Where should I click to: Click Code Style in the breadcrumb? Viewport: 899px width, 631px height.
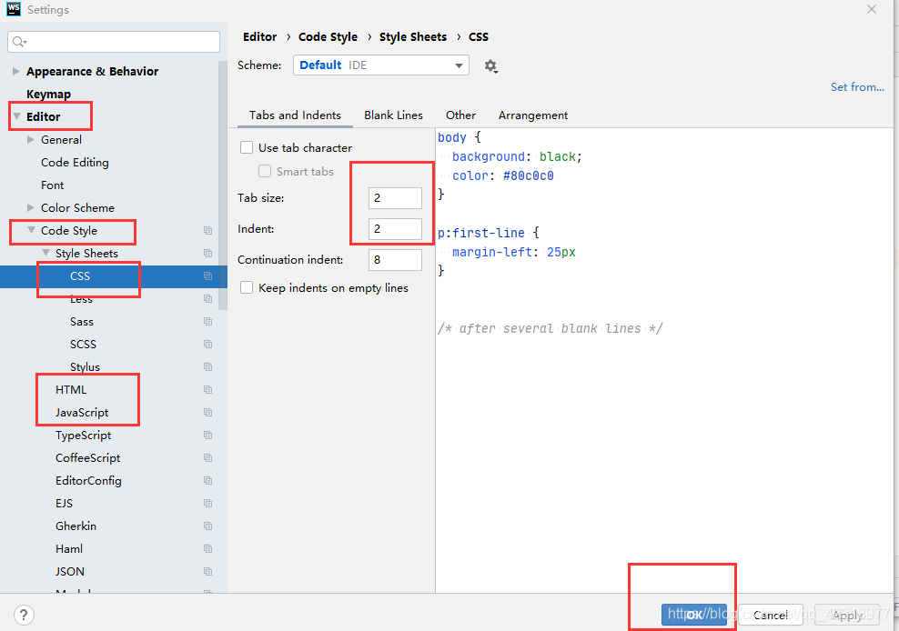point(328,36)
